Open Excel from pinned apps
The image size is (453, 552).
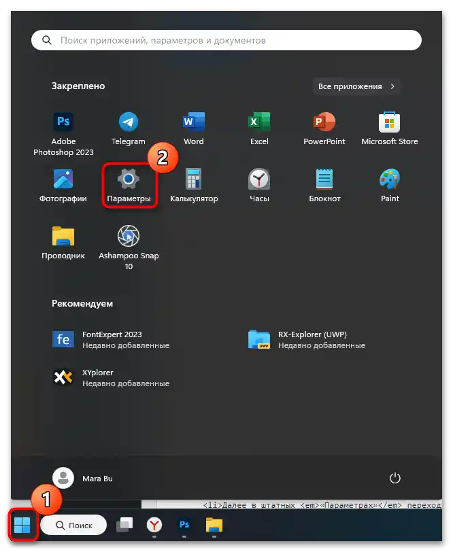[x=259, y=129]
